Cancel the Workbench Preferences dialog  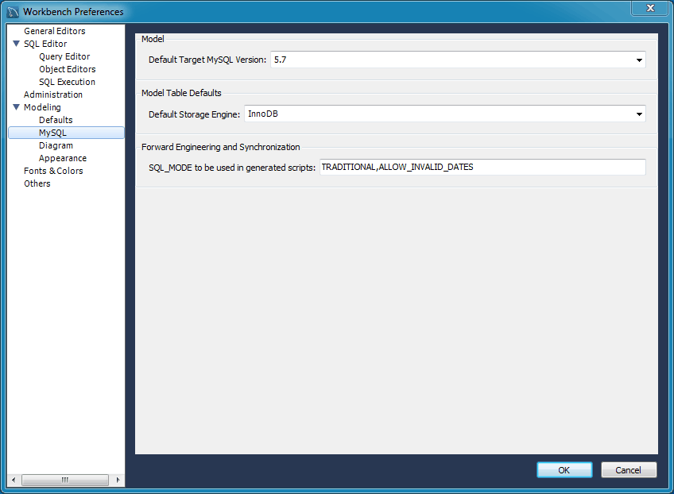click(629, 470)
